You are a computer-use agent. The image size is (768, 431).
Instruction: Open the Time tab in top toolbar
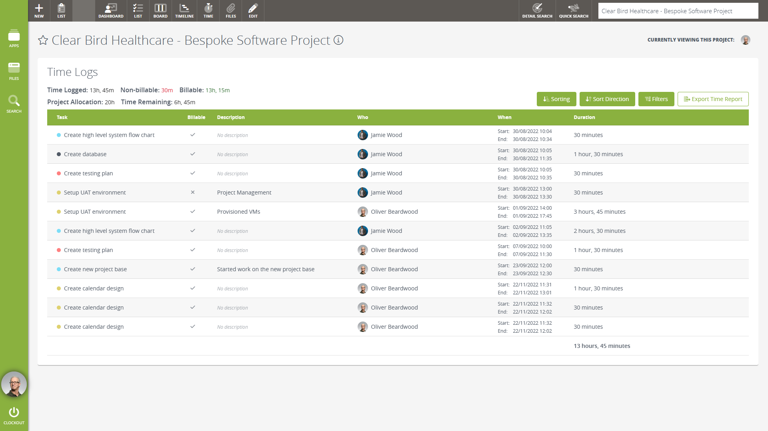click(208, 10)
